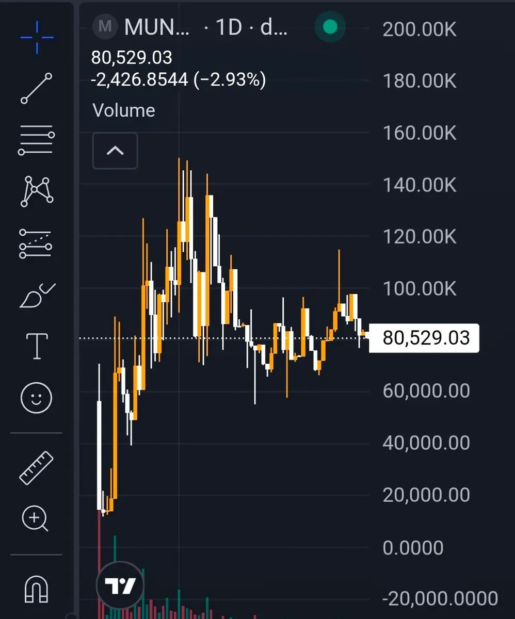This screenshot has height=619, width=515.
Task: Change the 1D chart interval
Action: pos(229,27)
